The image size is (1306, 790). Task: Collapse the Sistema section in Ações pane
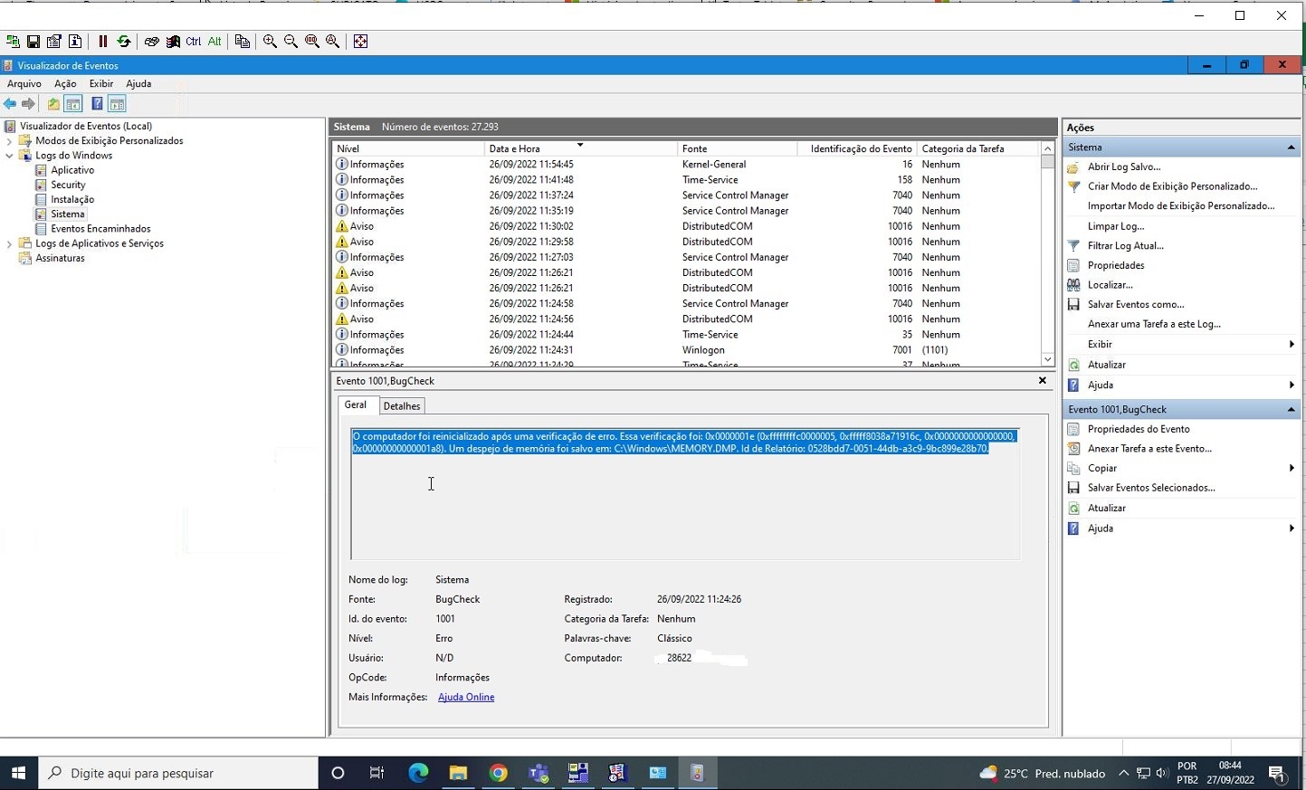(x=1291, y=148)
